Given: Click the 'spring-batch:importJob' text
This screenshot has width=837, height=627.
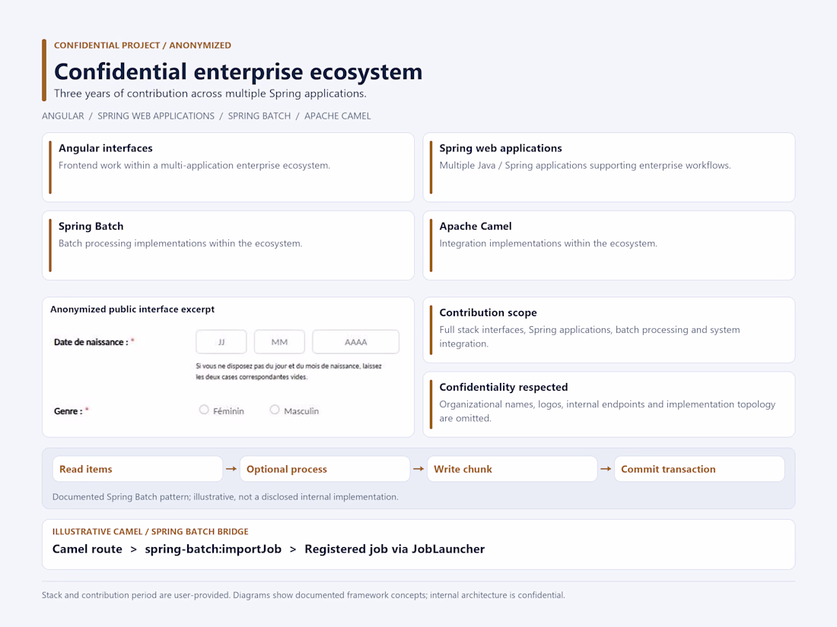Looking at the screenshot, I should pos(213,549).
